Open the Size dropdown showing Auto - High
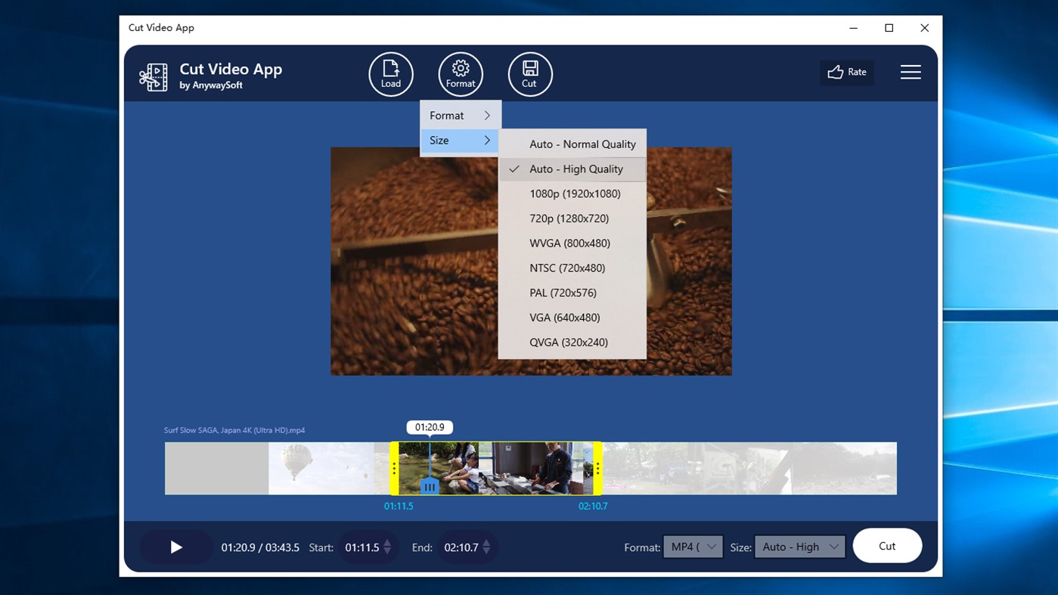The height and width of the screenshot is (595, 1058). 799,546
